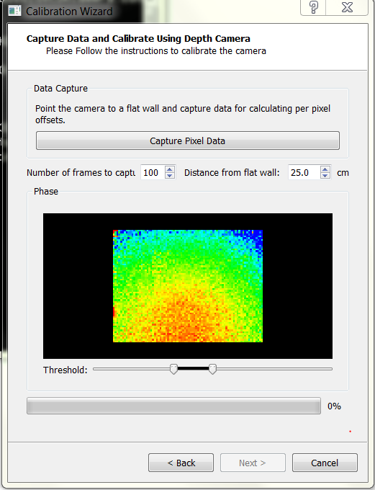Increase the distance from flat wall
375x490 pixels.
[325, 169]
